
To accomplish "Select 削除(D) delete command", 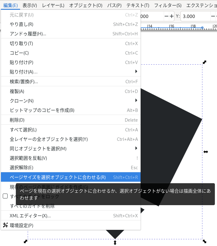I will pyautogui.click(x=71, y=120).
